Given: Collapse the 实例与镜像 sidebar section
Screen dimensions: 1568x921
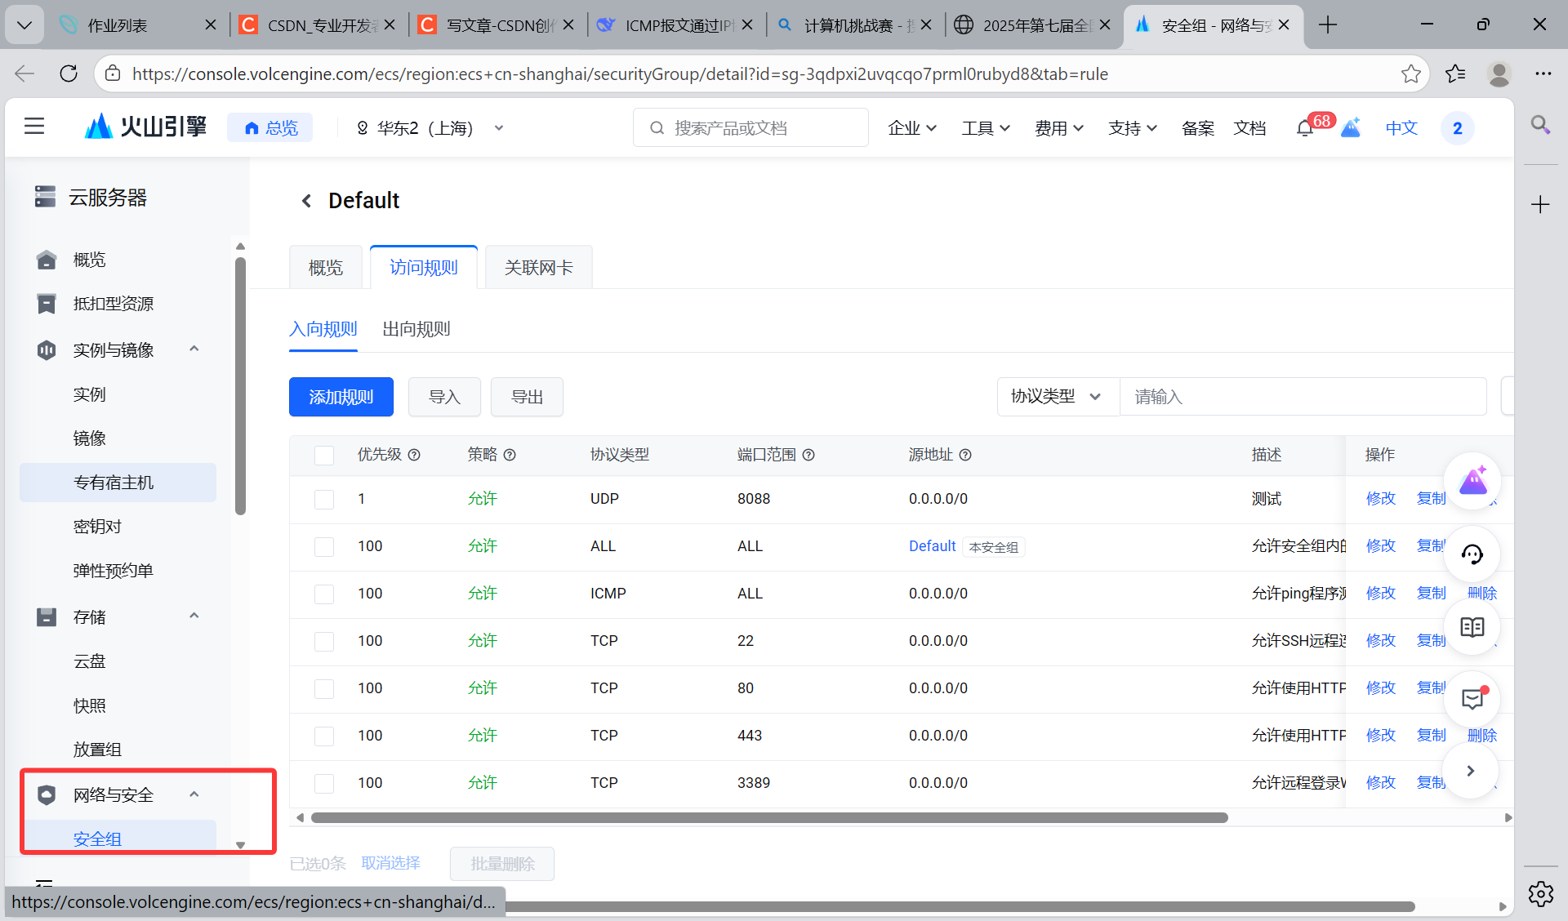Looking at the screenshot, I should [x=194, y=349].
